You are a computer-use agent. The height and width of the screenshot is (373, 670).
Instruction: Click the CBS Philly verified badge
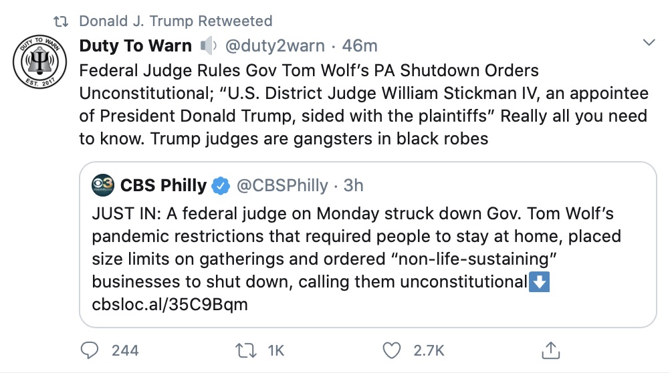point(221,185)
